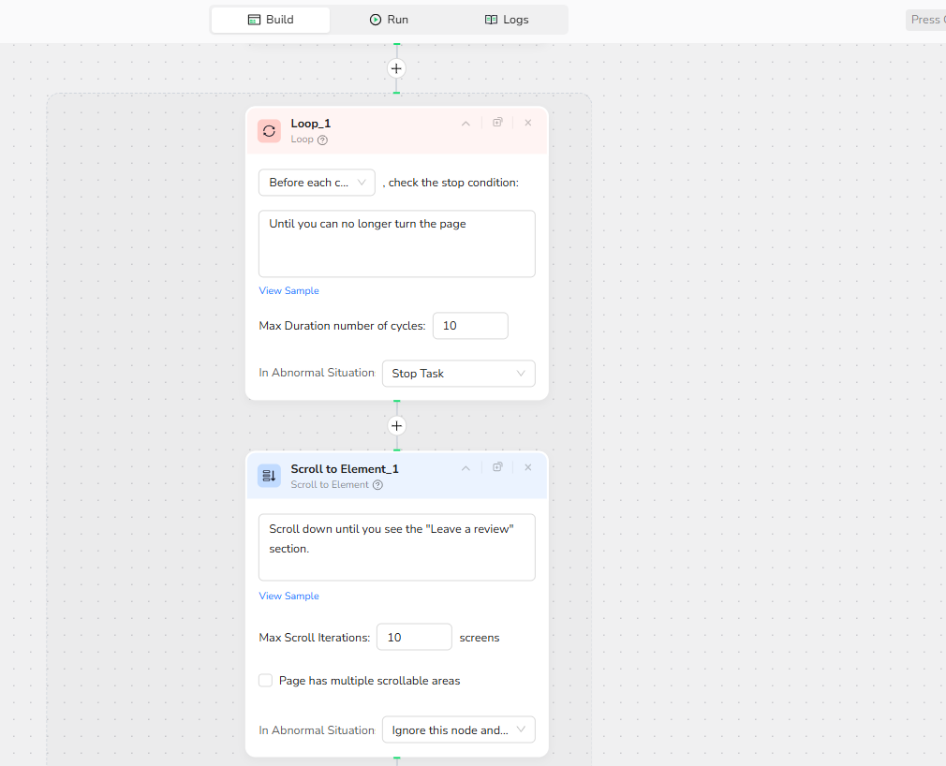Open help icon beside Scroll to Element subtitle
The width and height of the screenshot is (946, 766).
point(377,485)
